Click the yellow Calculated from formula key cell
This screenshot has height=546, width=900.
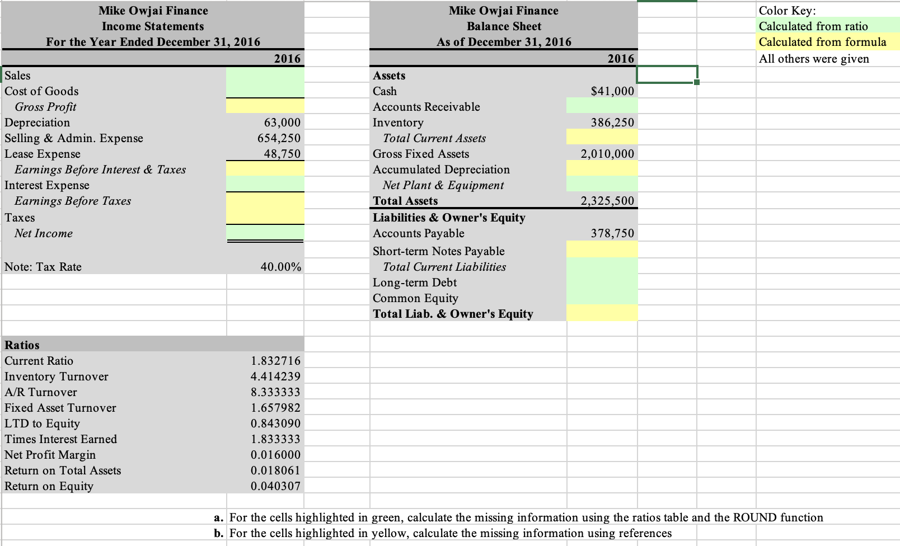coord(823,42)
